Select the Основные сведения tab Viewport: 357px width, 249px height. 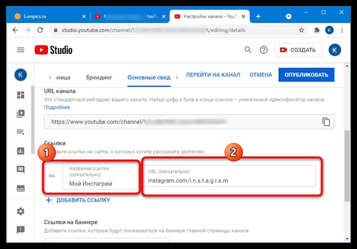click(149, 78)
